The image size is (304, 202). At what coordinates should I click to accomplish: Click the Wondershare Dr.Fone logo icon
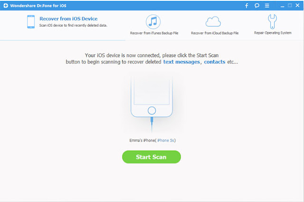click(6, 6)
